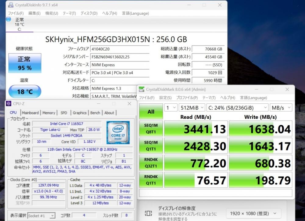
Task: Open the test count dropdown showing 1
Action: pyautogui.click(x=171, y=108)
